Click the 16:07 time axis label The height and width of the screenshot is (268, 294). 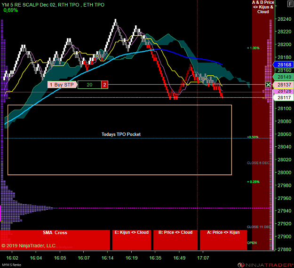point(84,258)
